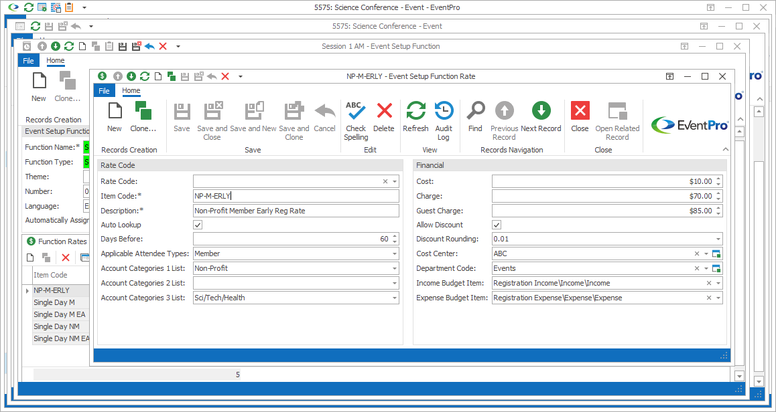
Task: Open Account Categories 2 List dropdown
Action: [x=395, y=283]
